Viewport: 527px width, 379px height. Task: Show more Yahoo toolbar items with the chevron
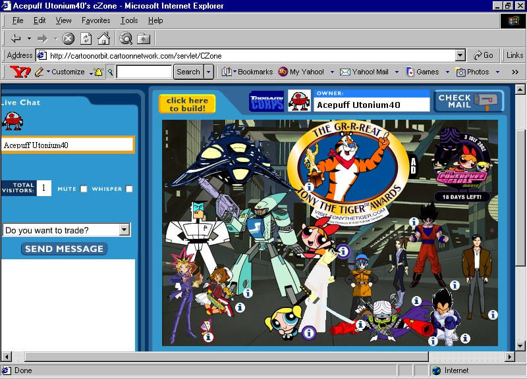coord(515,72)
